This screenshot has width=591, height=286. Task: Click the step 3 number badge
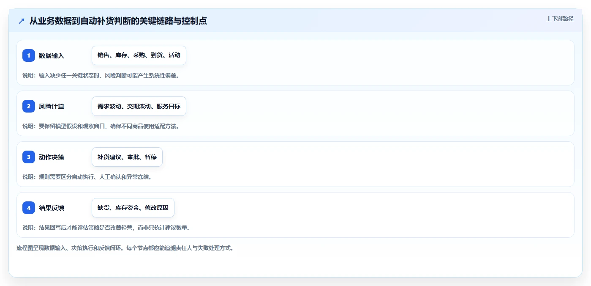[29, 157]
